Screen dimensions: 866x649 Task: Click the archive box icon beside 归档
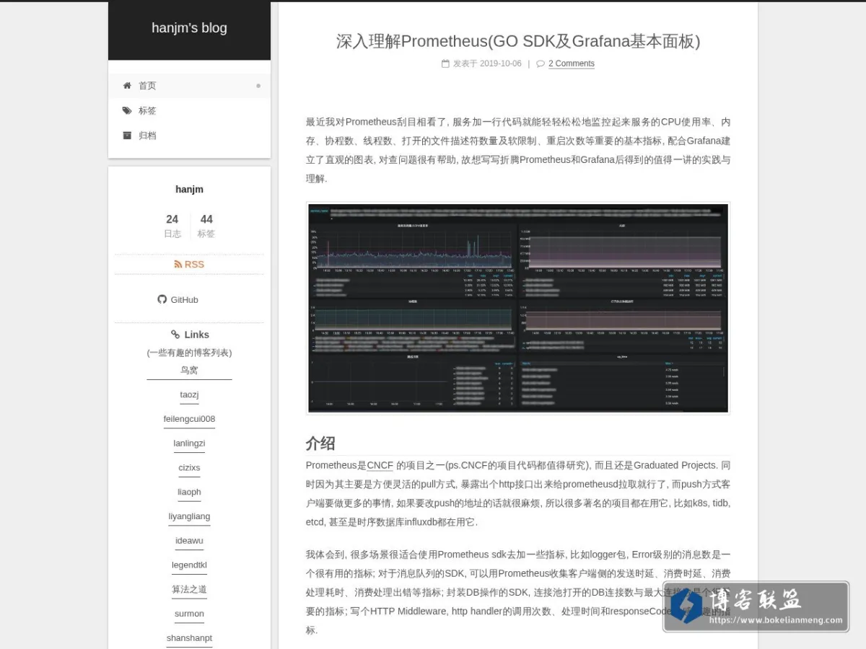point(127,135)
